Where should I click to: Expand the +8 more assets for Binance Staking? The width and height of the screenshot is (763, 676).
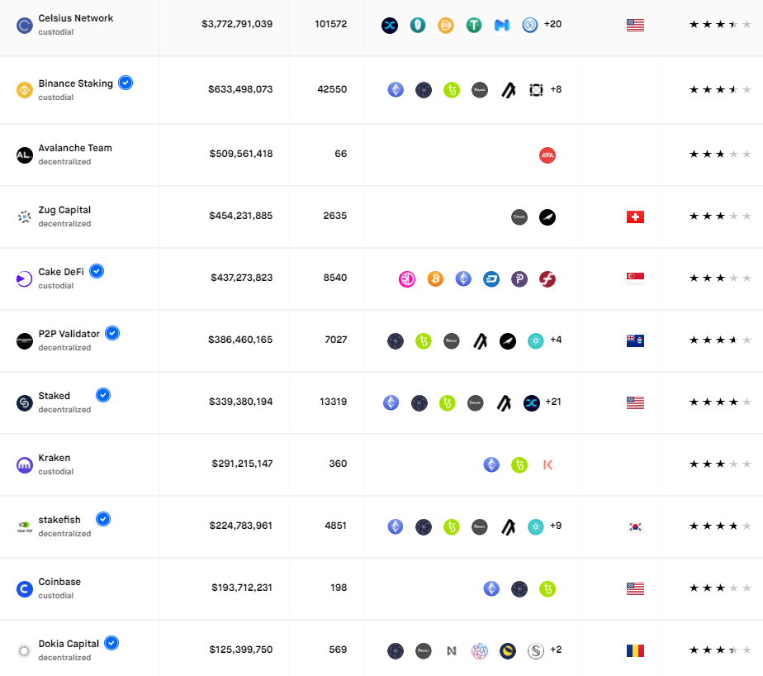pyautogui.click(x=556, y=89)
